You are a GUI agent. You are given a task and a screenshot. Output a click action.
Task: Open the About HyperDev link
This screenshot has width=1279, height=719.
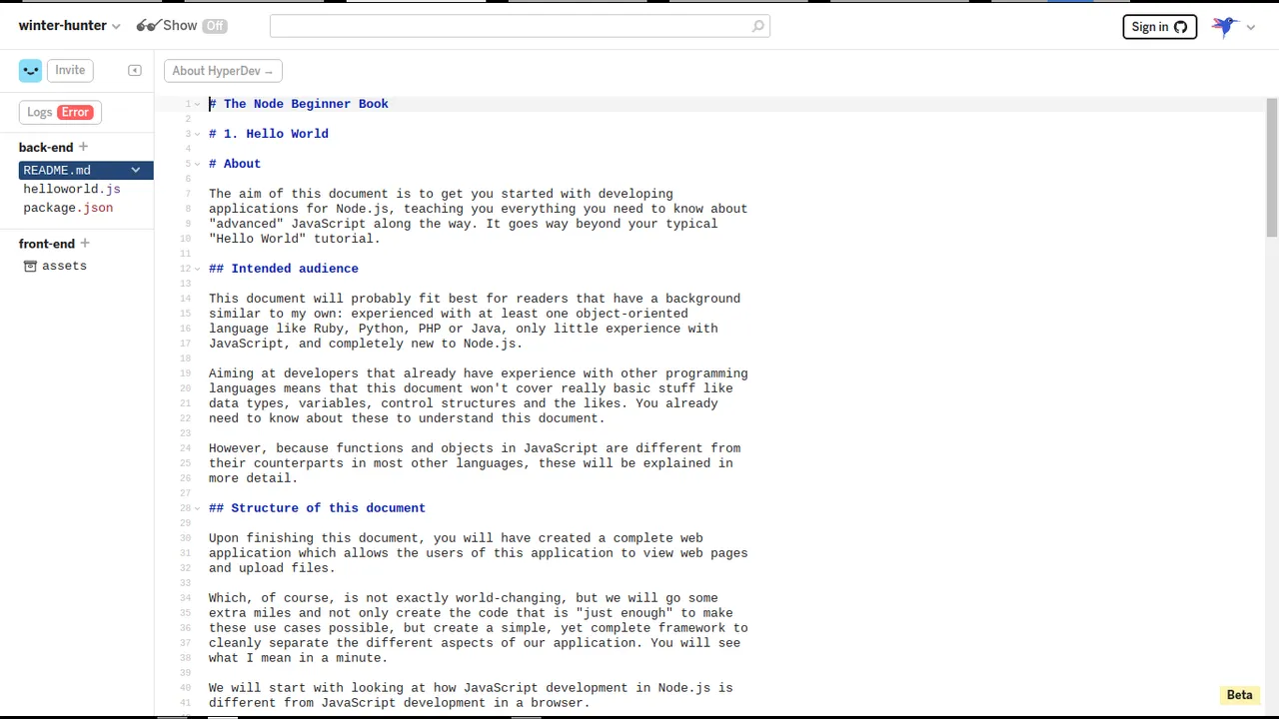pyautogui.click(x=223, y=71)
